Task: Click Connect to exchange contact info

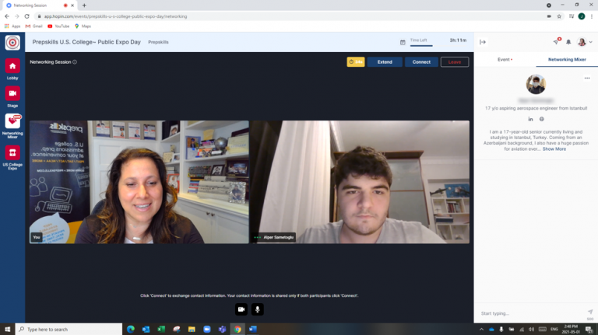Action: pos(421,62)
